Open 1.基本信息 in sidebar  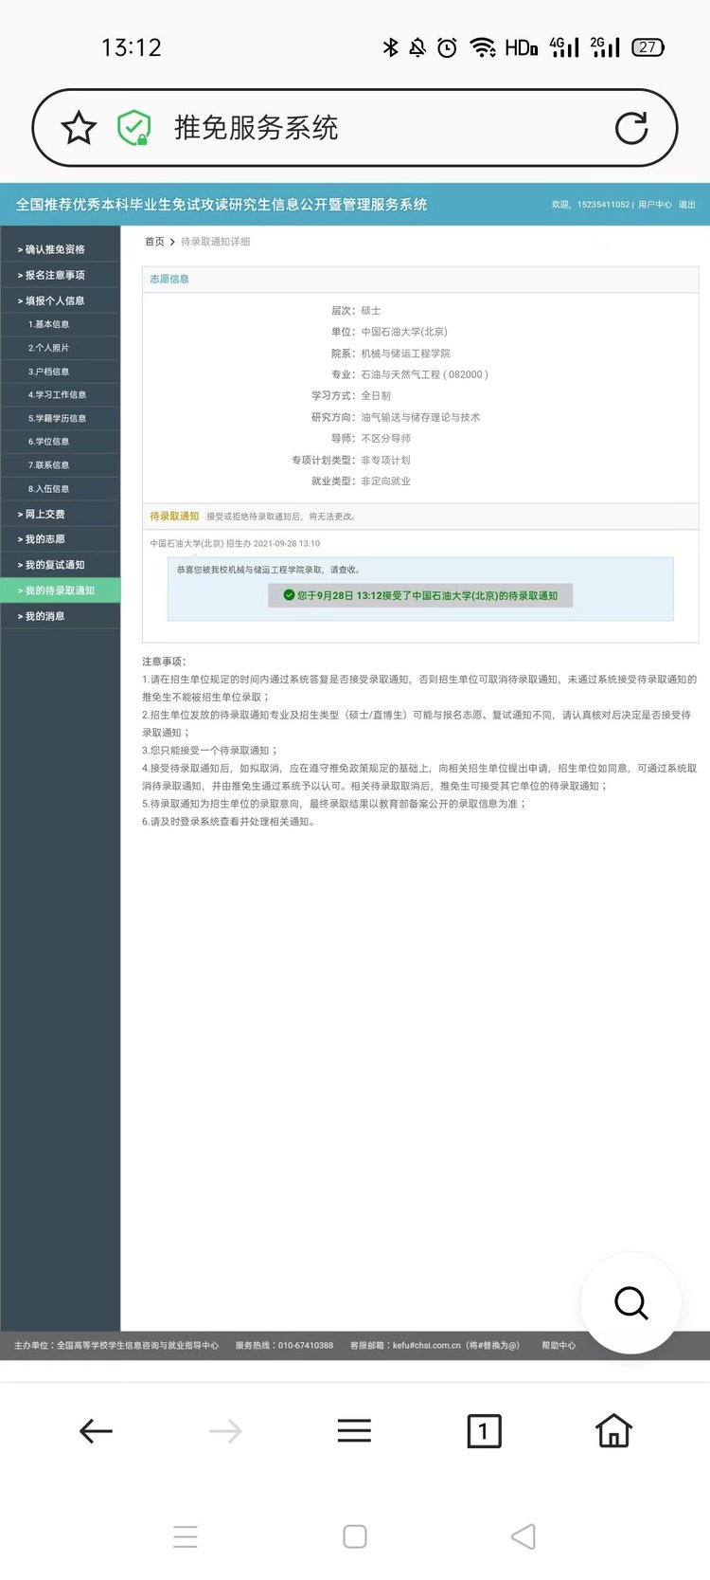61,324
